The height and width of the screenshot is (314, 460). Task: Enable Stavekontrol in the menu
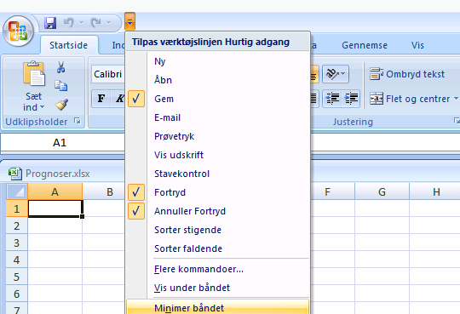(218, 174)
